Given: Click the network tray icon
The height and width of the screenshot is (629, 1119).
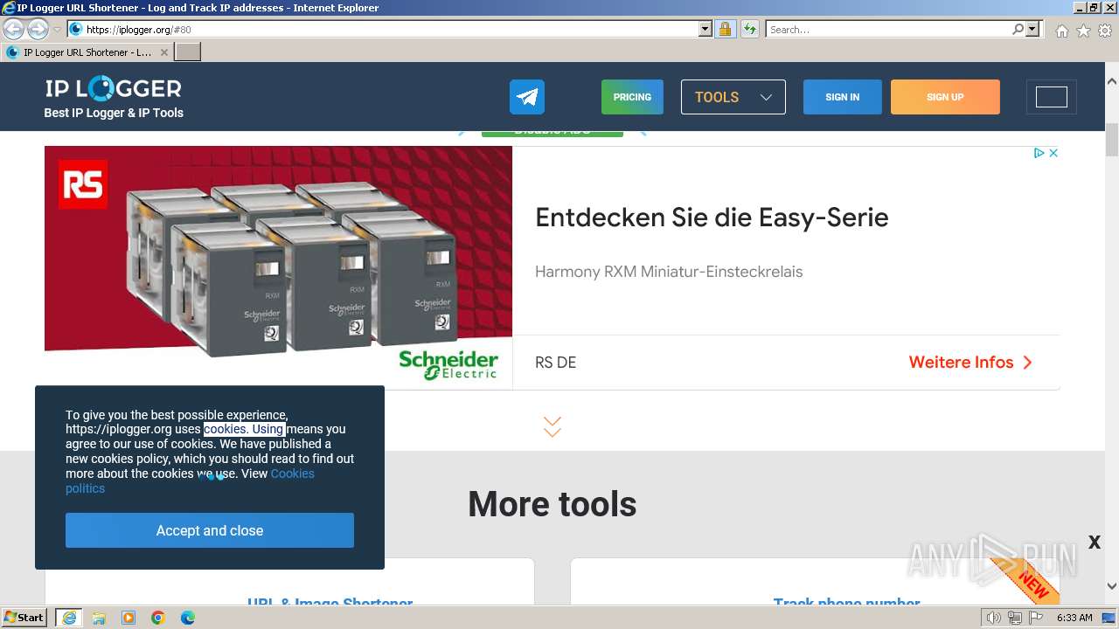Looking at the screenshot, I should pyautogui.click(x=1015, y=618).
